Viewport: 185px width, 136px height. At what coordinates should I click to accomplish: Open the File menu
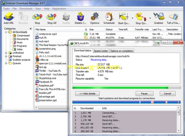click(x=14, y=9)
